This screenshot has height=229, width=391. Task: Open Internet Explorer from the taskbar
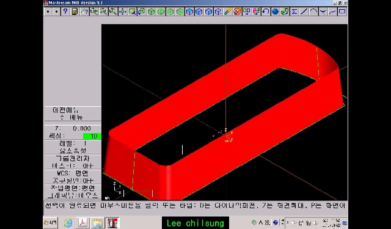[x=68, y=223]
